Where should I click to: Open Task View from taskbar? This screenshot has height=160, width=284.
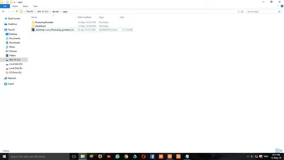(x=74, y=156)
